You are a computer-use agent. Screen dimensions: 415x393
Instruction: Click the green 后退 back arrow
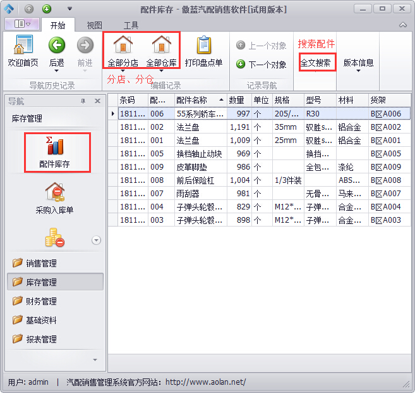coord(57,46)
